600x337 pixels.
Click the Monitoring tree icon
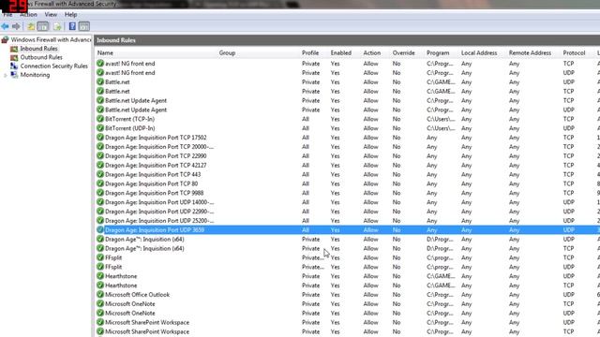pyautogui.click(x=14, y=75)
